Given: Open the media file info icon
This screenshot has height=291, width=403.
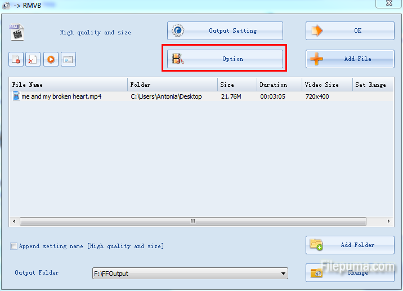Looking at the screenshot, I should coord(68,59).
